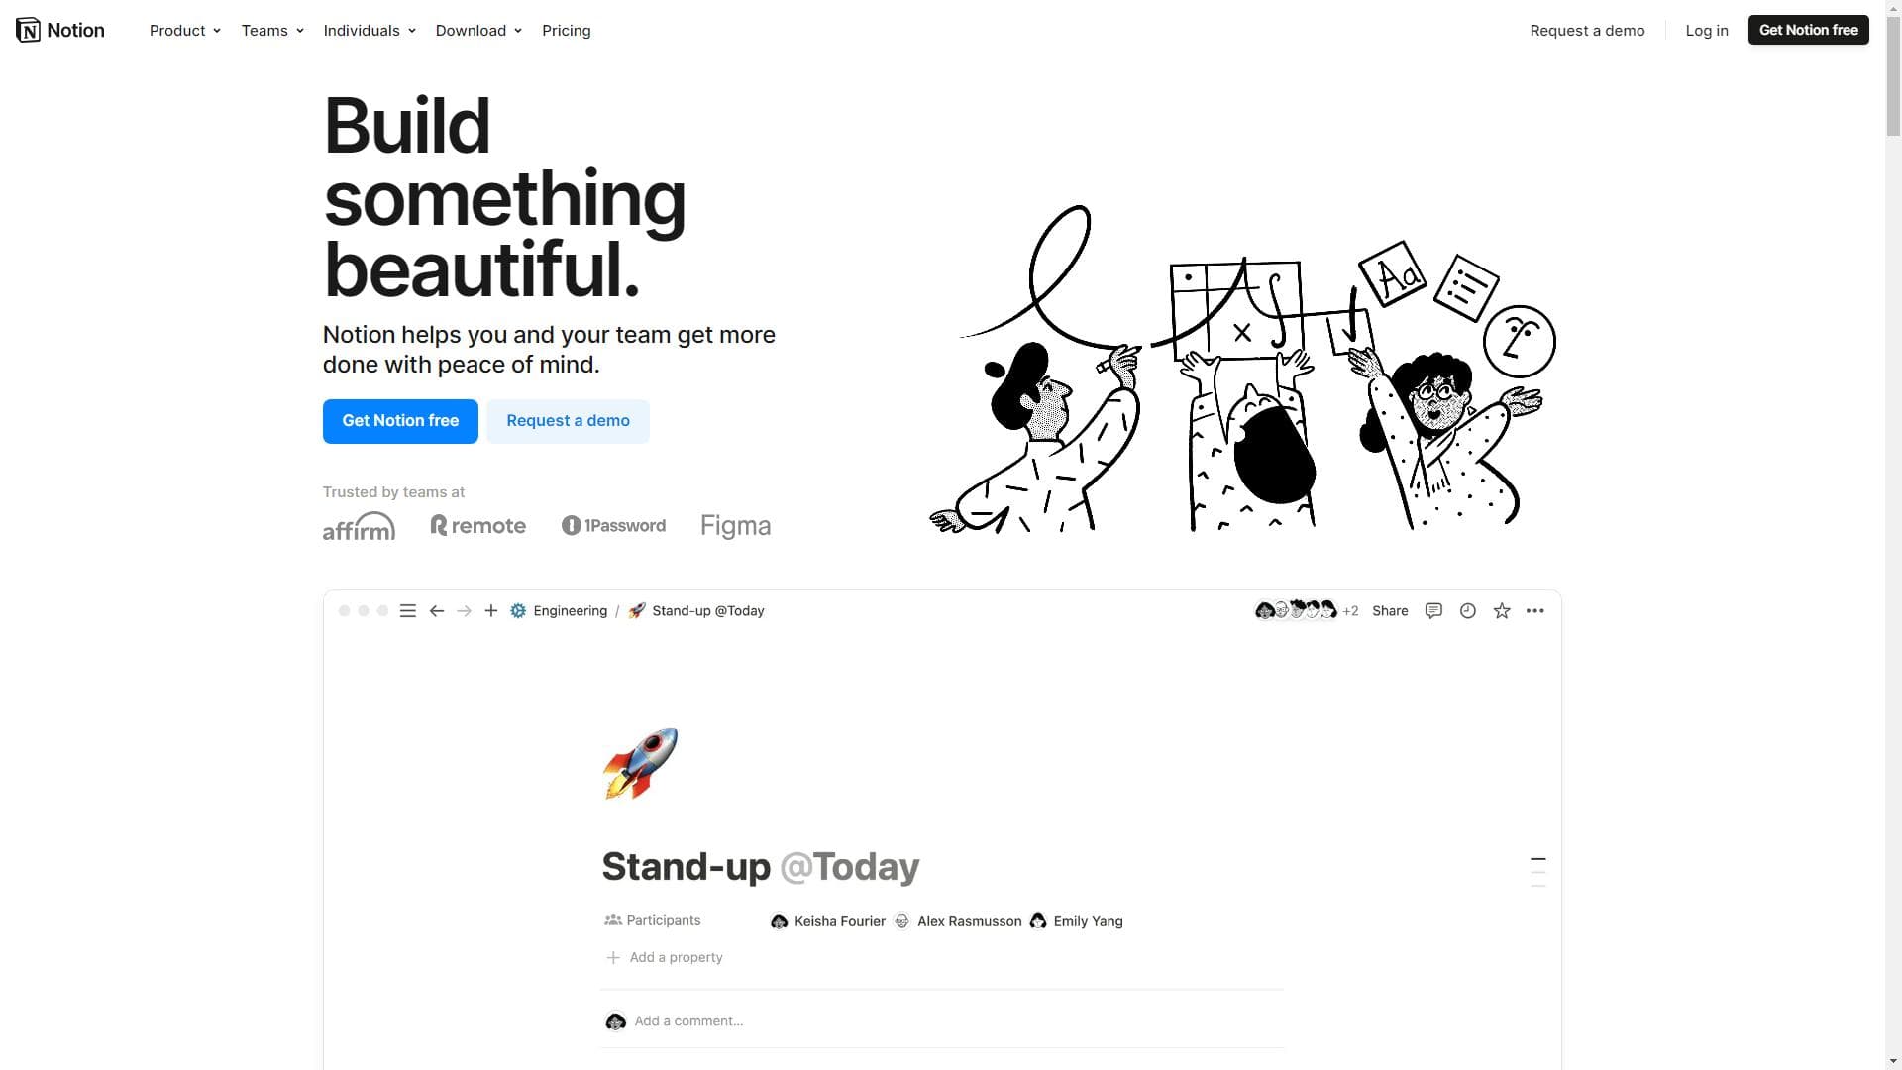The height and width of the screenshot is (1070, 1902).
Task: Click the rocket emoji page icon
Action: [640, 763]
